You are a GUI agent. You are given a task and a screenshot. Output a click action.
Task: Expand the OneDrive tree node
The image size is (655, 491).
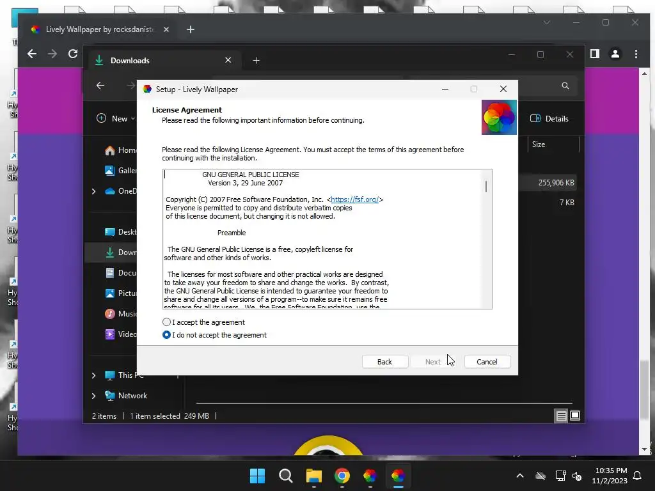pos(93,191)
